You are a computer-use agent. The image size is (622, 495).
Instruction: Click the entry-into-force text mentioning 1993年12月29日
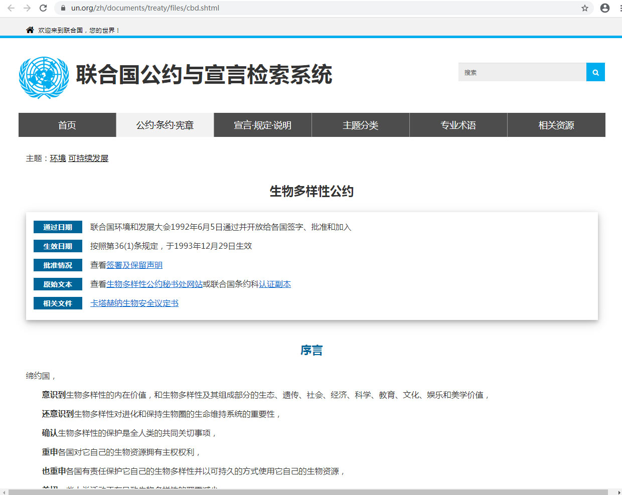[171, 246]
